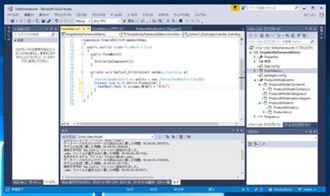
Task: Expand the FormMain.cs node in Solution Explorer
Action: (255, 71)
